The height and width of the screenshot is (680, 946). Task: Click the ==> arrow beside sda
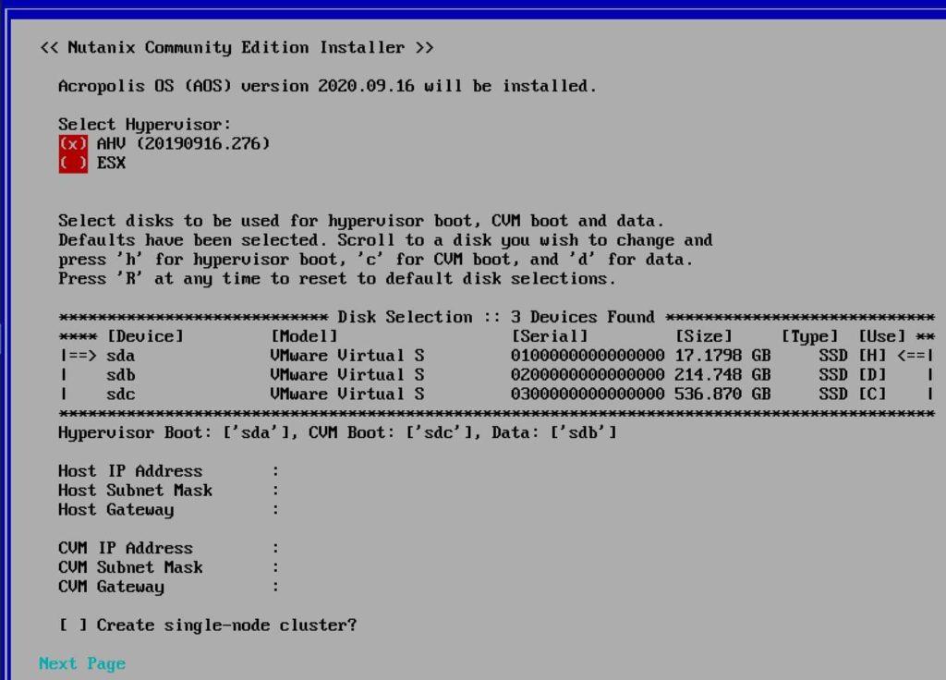click(x=82, y=356)
